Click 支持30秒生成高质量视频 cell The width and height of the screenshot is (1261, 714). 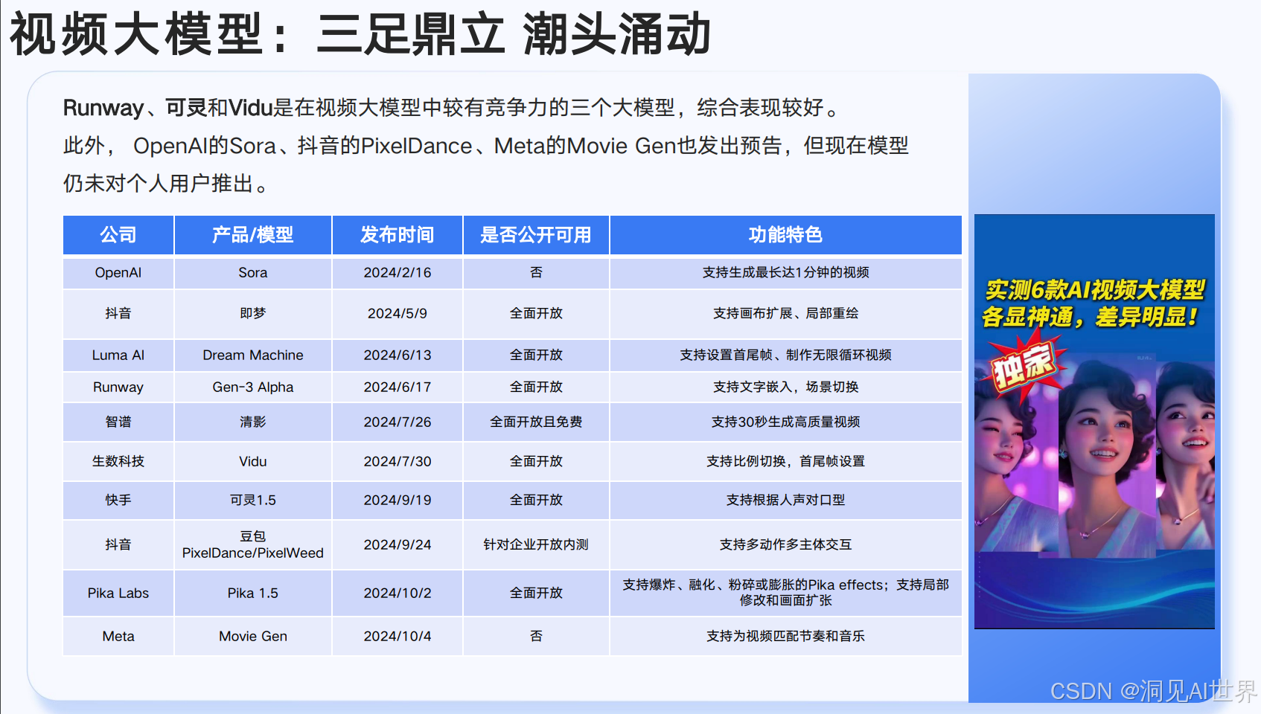(785, 422)
